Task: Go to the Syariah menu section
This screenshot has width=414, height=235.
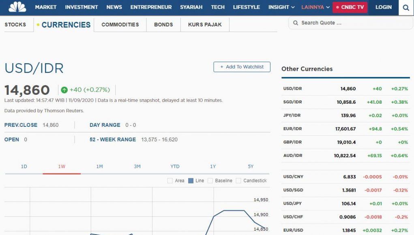Action: (x=191, y=7)
